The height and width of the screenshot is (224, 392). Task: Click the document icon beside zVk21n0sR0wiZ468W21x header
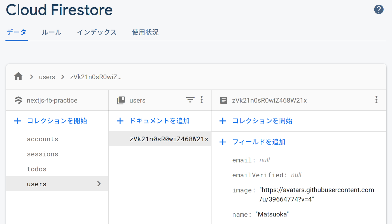pyautogui.click(x=223, y=100)
